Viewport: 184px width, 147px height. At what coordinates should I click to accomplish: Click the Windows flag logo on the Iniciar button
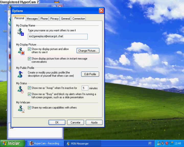(4, 143)
